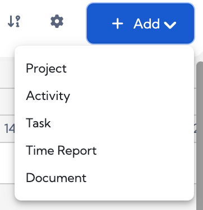Click the plus icon on Add button
Viewport: 203px width, 210px height.
tap(118, 23)
